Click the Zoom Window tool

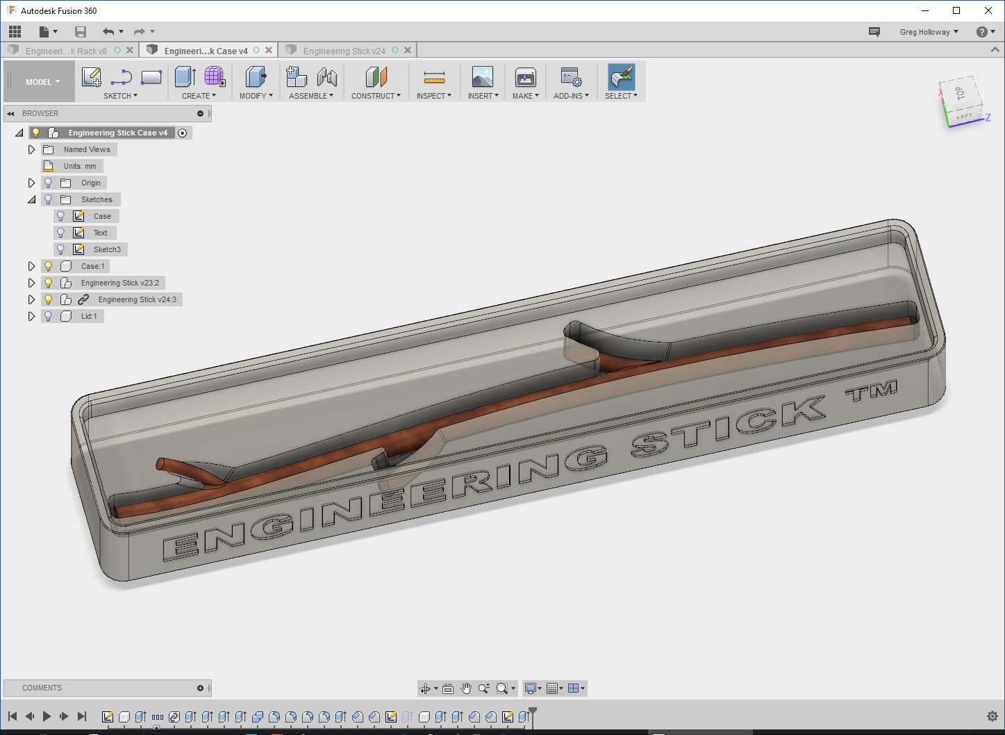[x=501, y=688]
